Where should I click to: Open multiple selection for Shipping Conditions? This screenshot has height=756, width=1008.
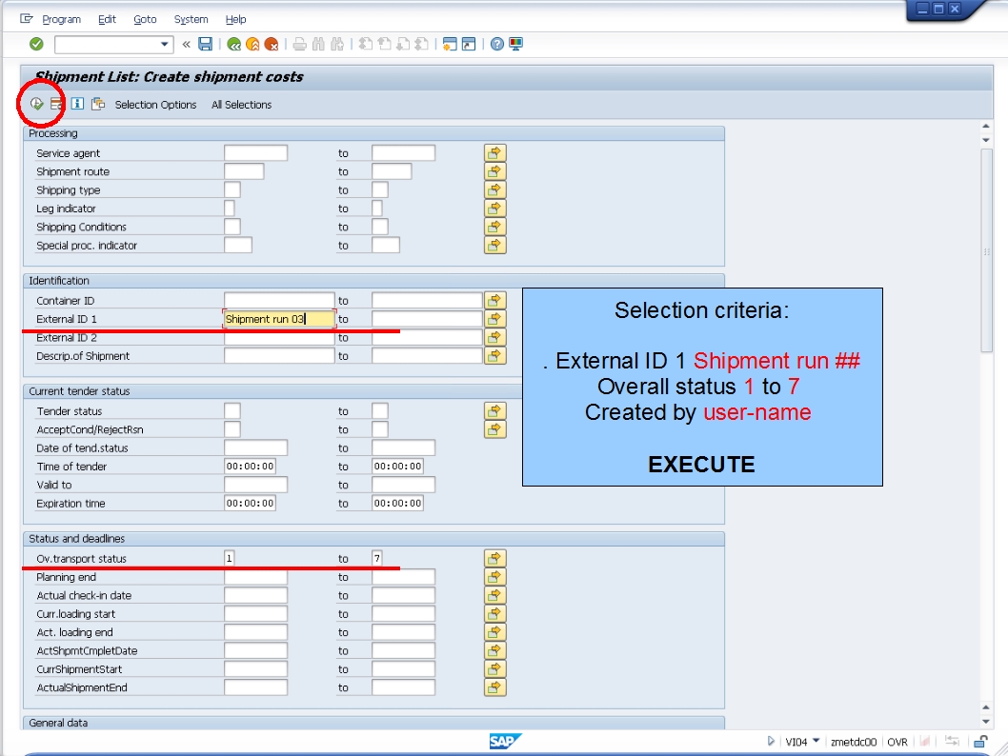(495, 227)
